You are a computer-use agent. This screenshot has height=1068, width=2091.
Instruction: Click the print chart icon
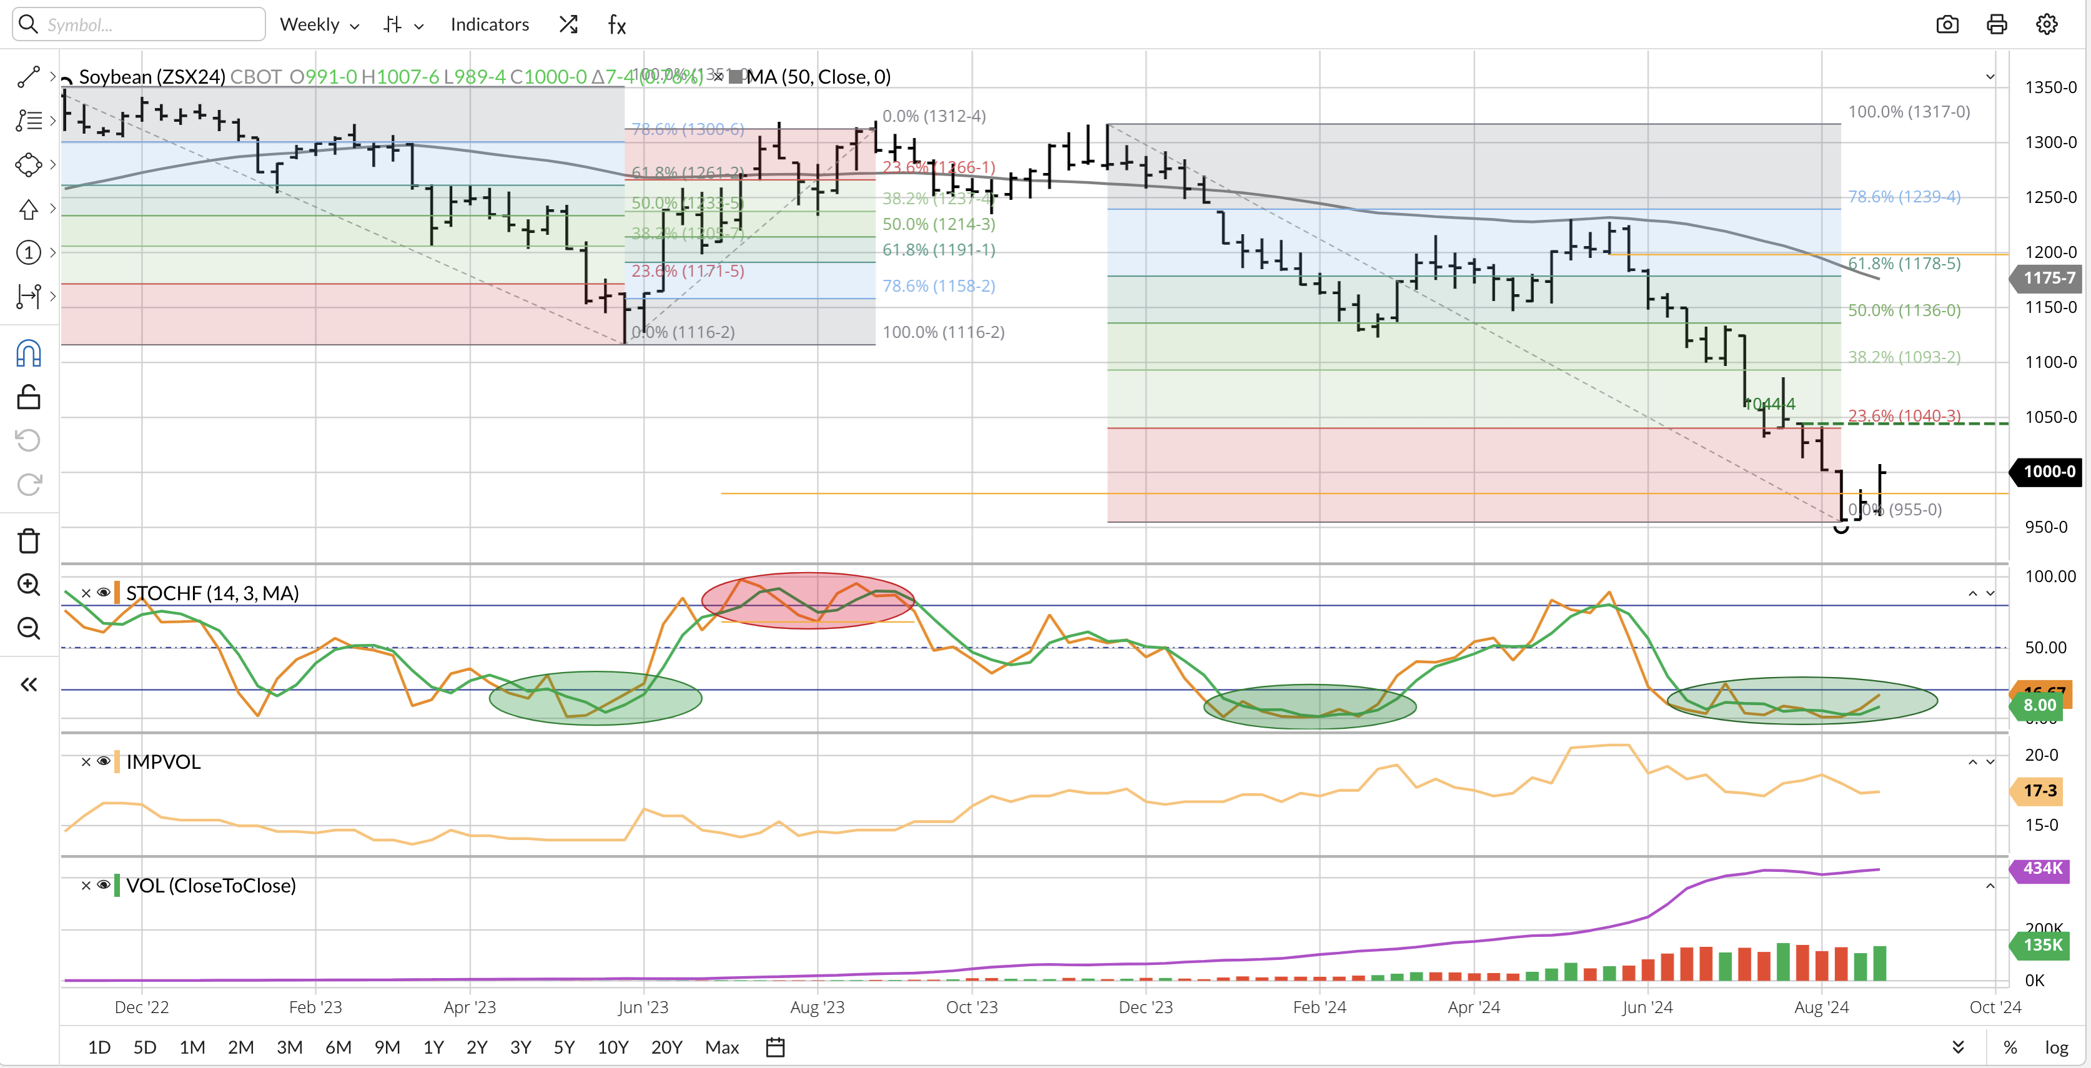(x=1997, y=24)
